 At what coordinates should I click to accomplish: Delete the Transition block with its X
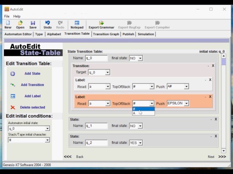[x=213, y=66]
